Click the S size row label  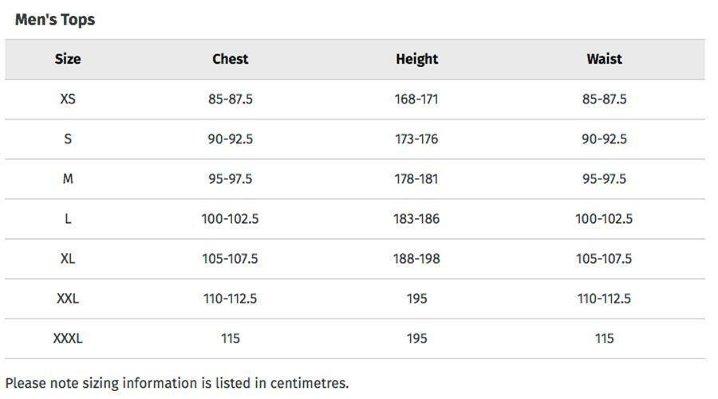pyautogui.click(x=68, y=139)
